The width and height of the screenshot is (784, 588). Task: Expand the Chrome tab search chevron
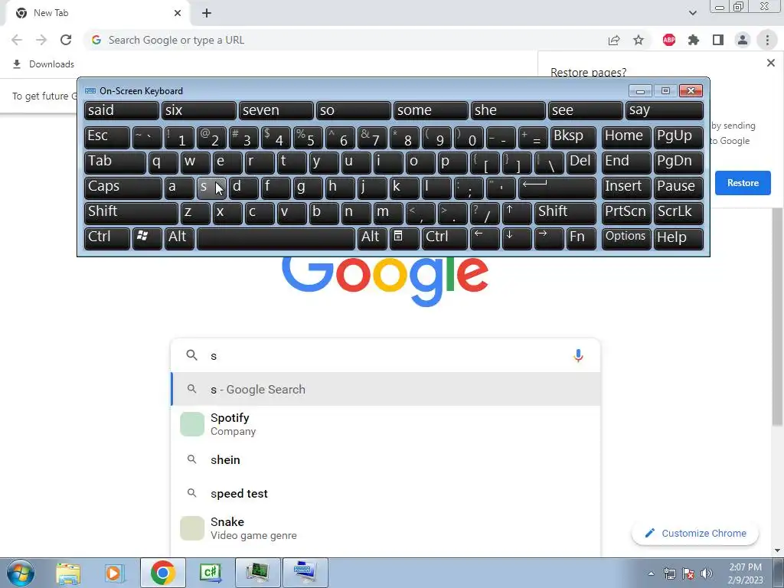coord(692,13)
